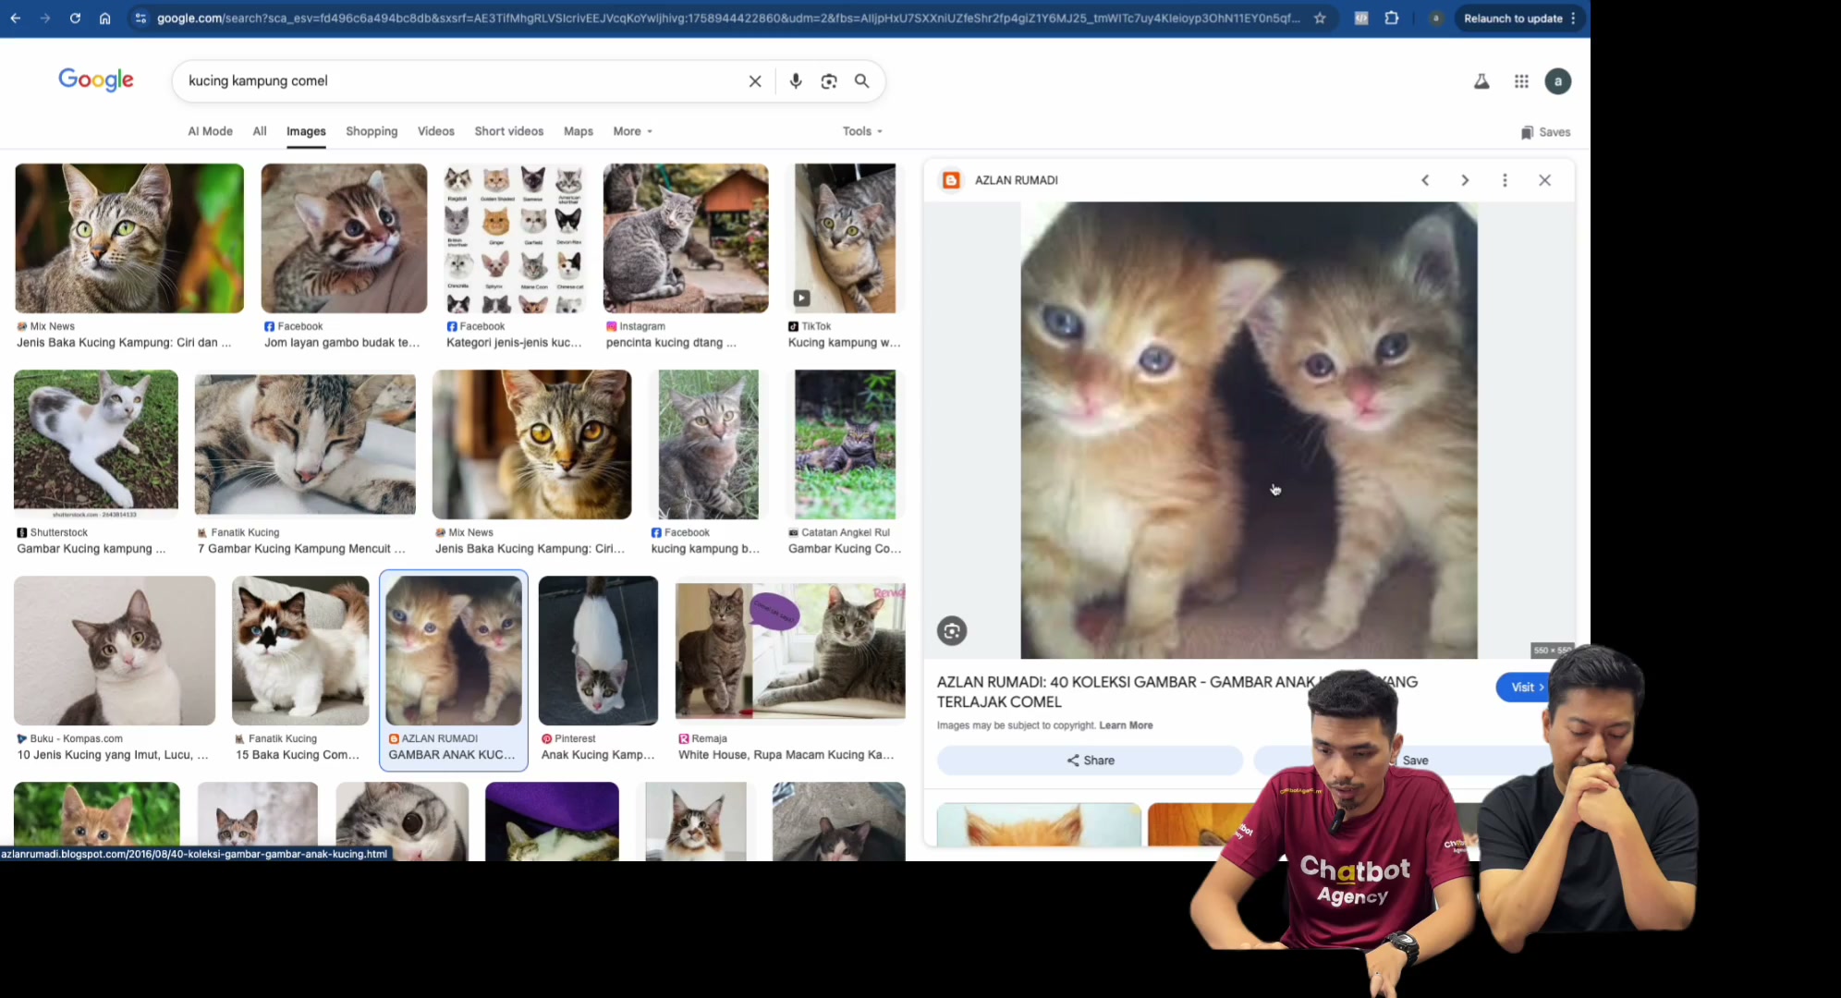Open the browser extensions puzzle icon
The image size is (1841, 998).
pos(1391,18)
